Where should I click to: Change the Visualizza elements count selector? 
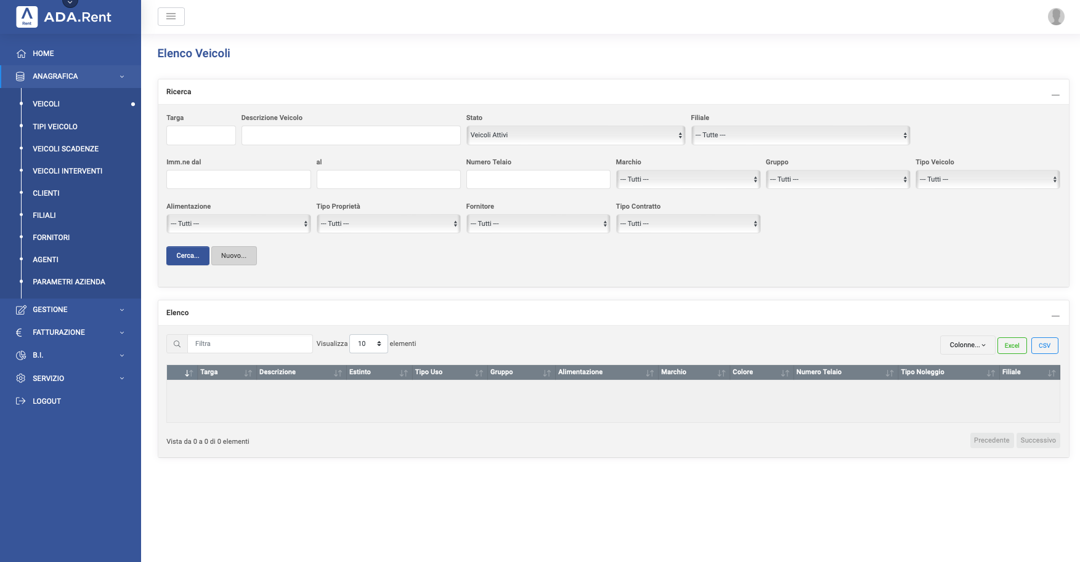point(368,344)
